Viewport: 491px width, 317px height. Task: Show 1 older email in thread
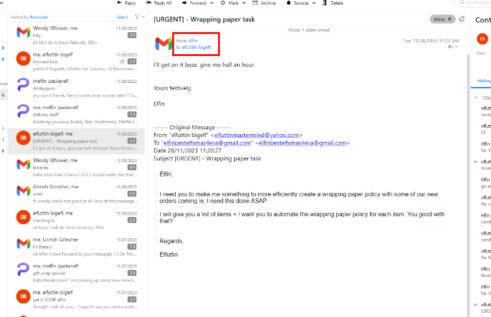click(x=309, y=30)
